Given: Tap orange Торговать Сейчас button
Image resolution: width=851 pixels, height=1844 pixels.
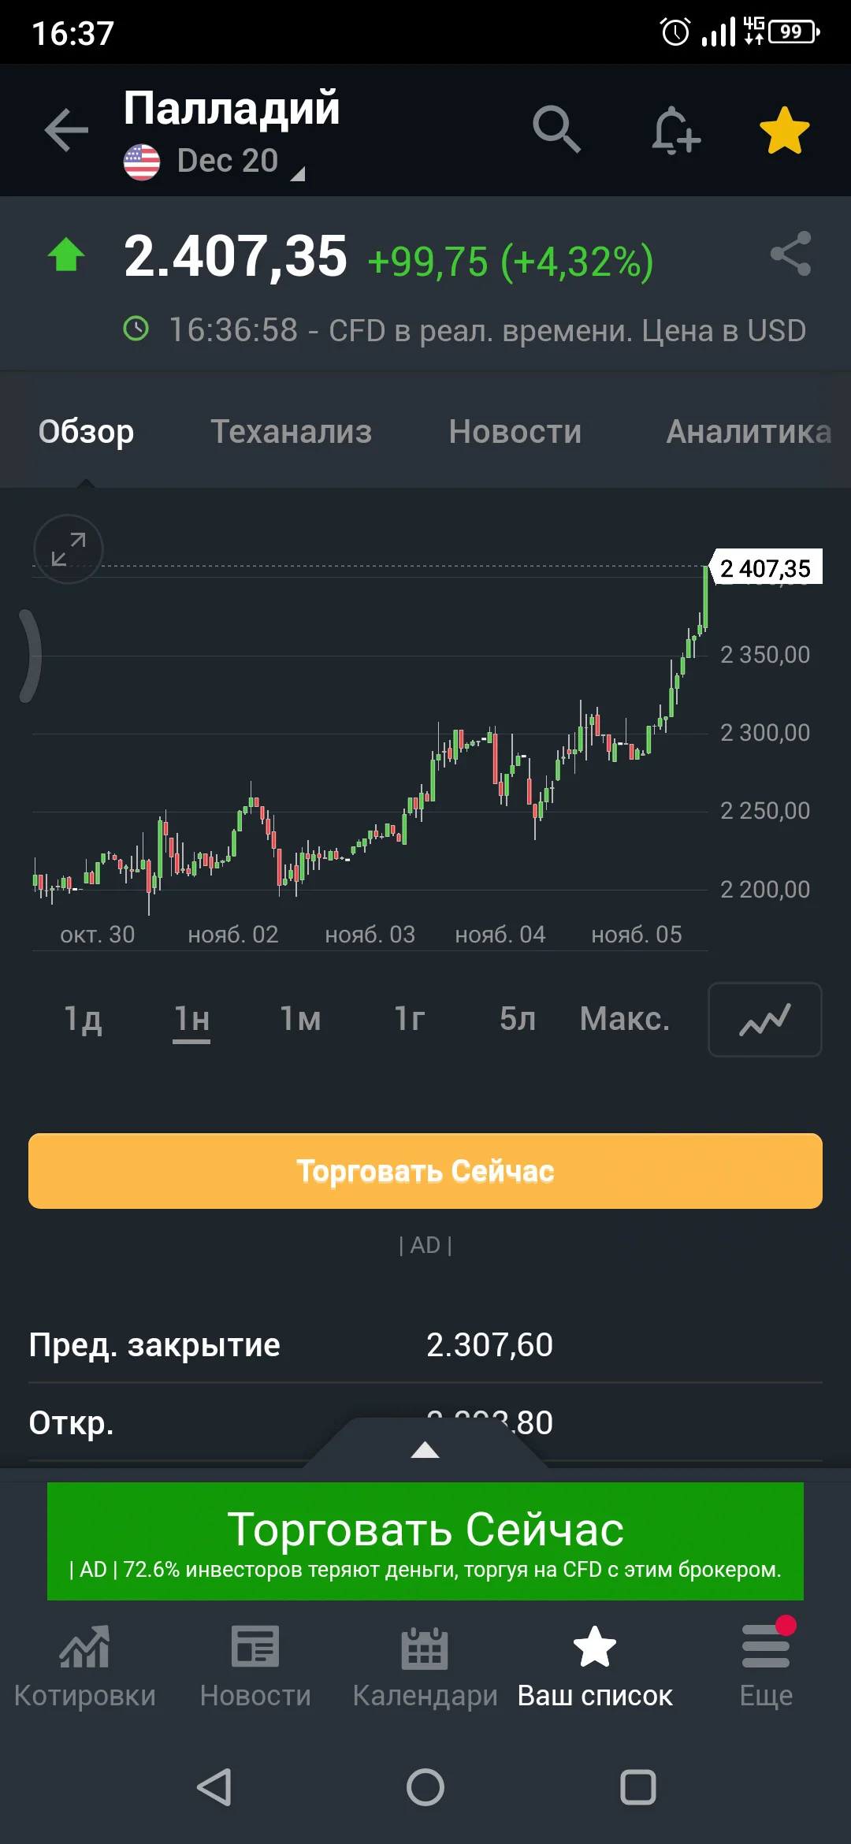Looking at the screenshot, I should coord(425,1171).
